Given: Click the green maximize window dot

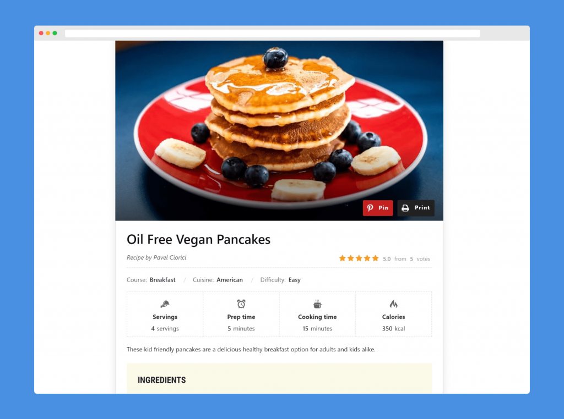Looking at the screenshot, I should click(55, 33).
